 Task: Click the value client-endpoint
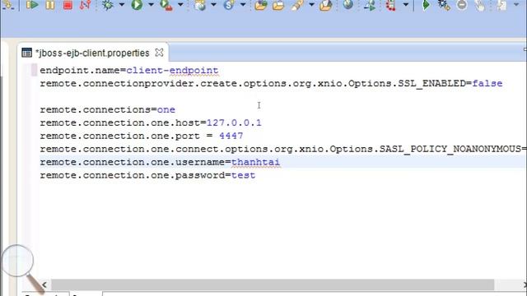[x=172, y=71]
